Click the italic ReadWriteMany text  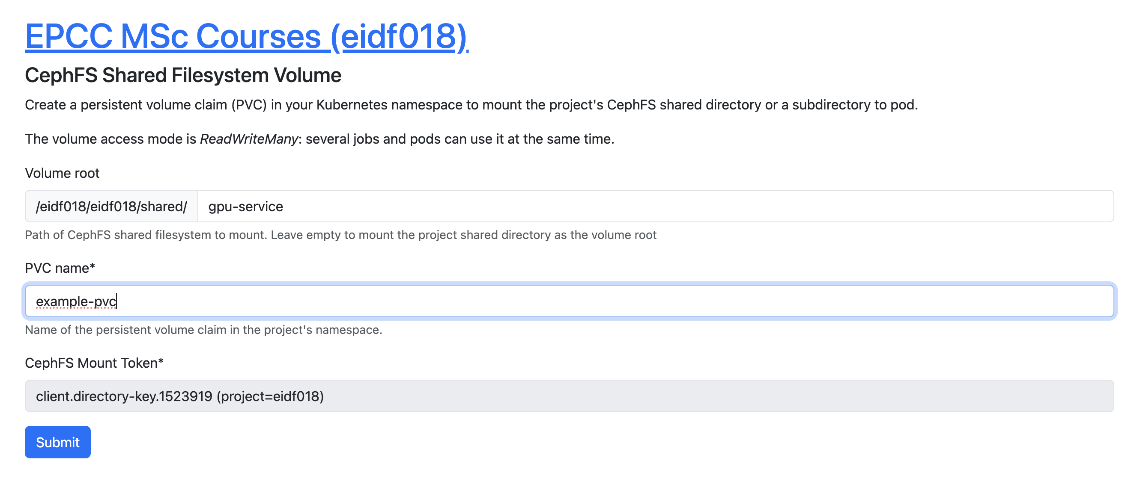(249, 139)
